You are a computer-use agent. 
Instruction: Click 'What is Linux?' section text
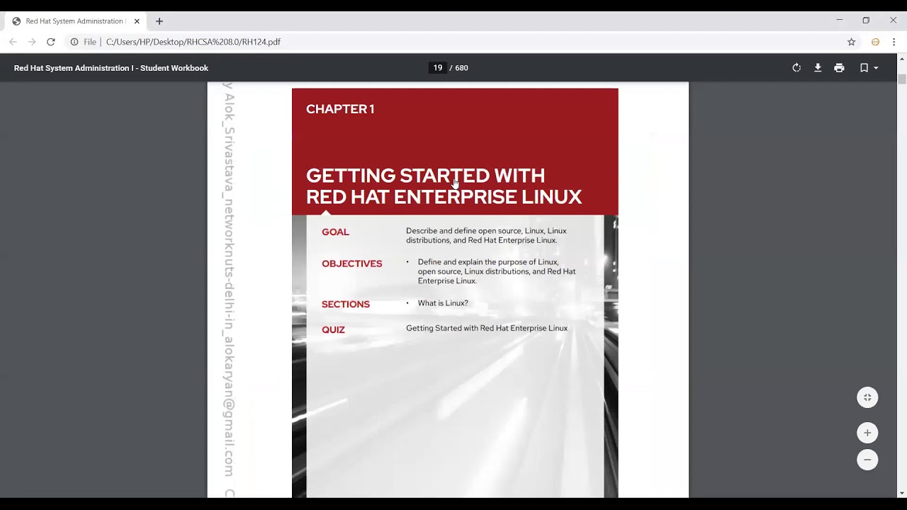[x=443, y=303]
